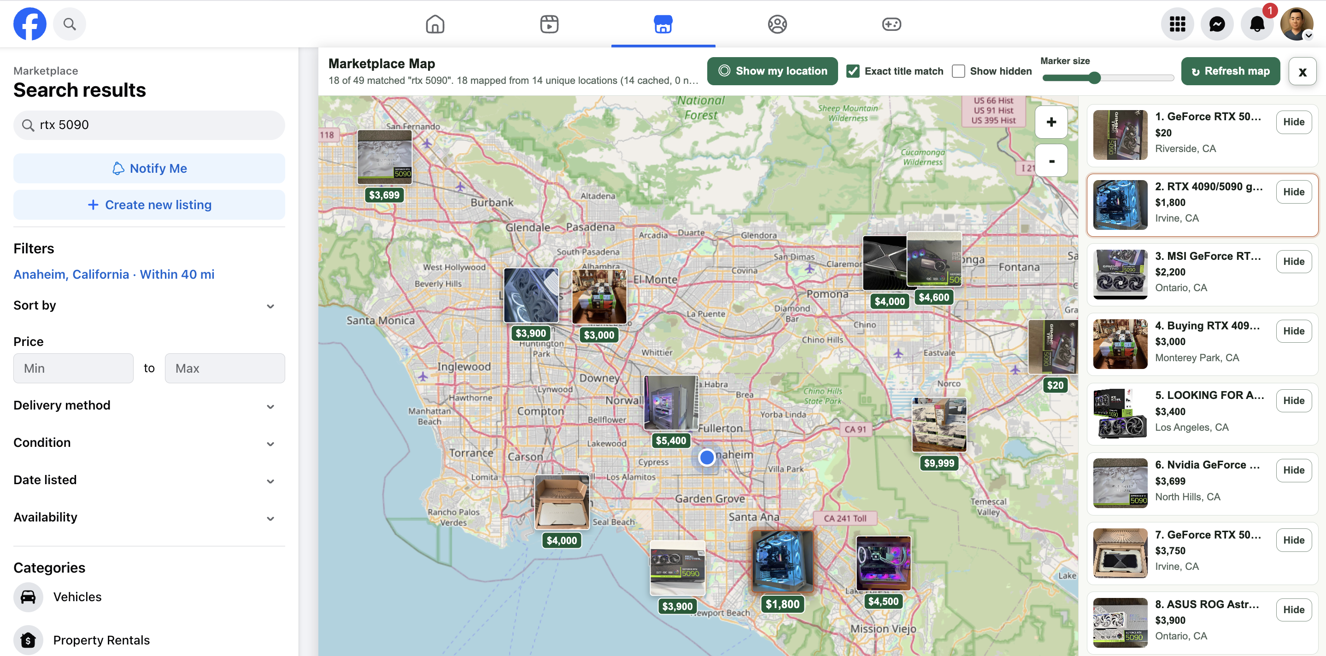Adjust the Marker size slider
The image size is (1326, 656).
(x=1108, y=78)
